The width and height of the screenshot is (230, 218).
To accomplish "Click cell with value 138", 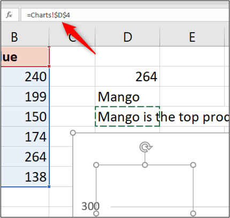I will [x=25, y=177].
